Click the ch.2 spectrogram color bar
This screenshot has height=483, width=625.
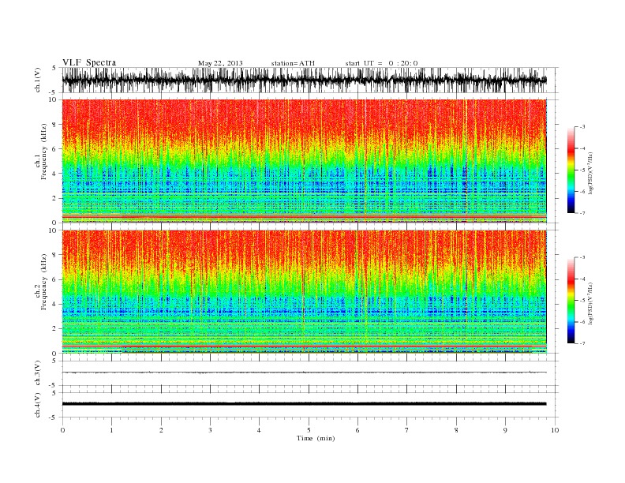click(x=571, y=300)
